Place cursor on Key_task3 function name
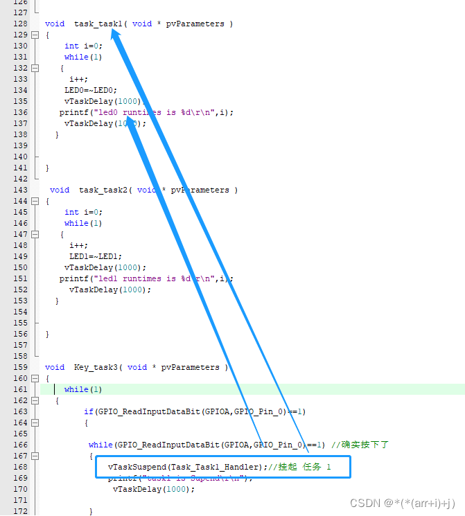Screen dimensions: 465x516 pos(96,368)
